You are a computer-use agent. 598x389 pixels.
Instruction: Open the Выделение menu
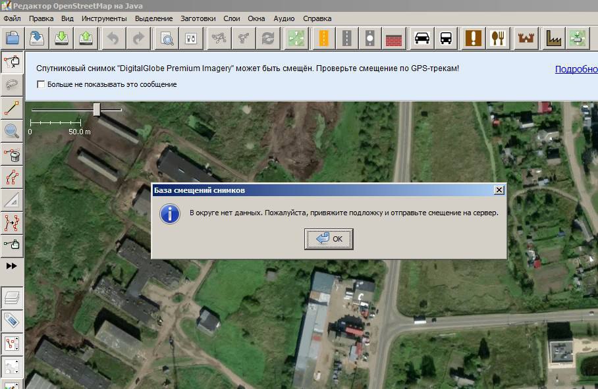[153, 18]
